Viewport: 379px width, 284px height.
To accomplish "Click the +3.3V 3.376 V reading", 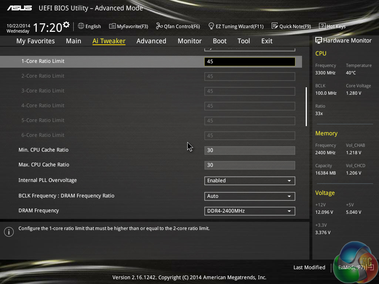I will pos(323,233).
